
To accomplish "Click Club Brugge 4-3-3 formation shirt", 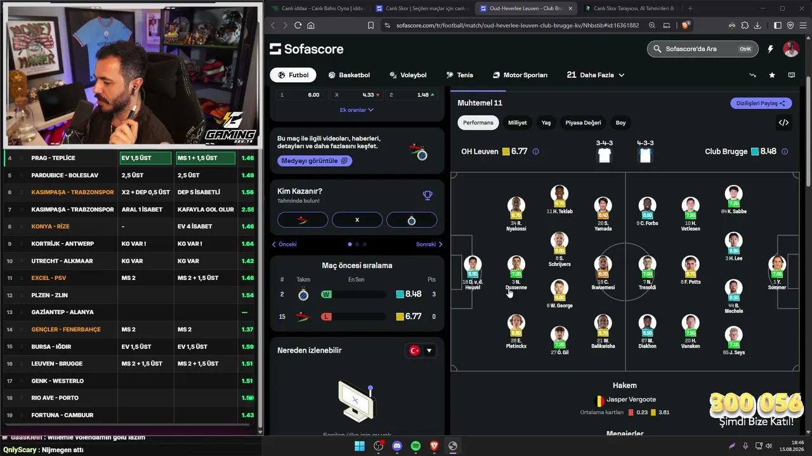I will [x=645, y=155].
